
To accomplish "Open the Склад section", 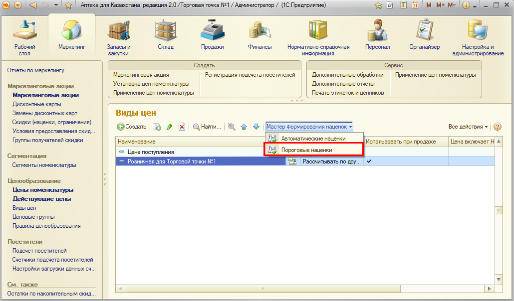I will (x=164, y=36).
